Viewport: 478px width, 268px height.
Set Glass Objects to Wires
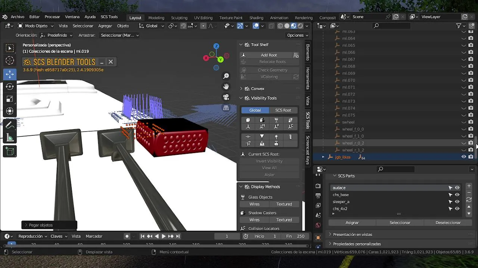tap(254, 204)
